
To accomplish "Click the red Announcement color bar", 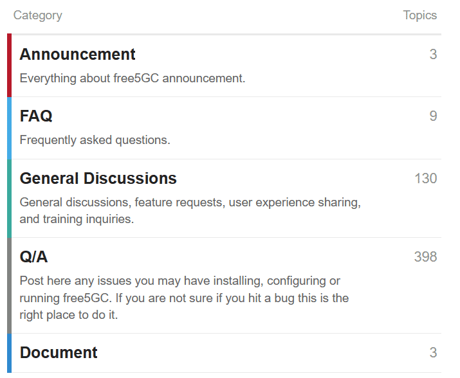I will (10, 65).
